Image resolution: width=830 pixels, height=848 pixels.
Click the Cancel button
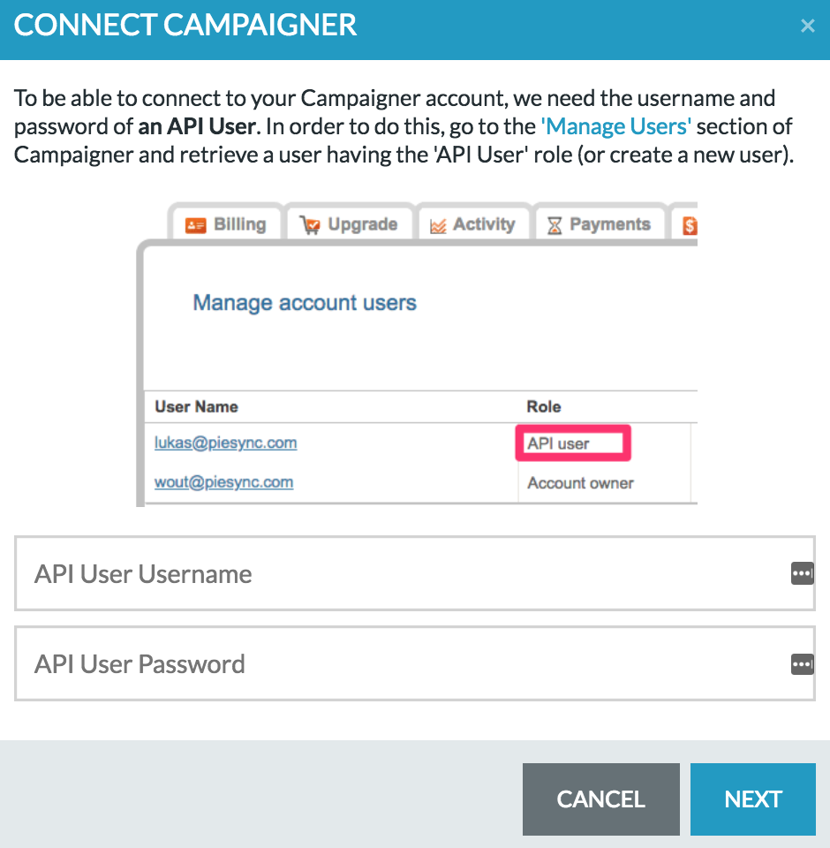pyautogui.click(x=600, y=799)
